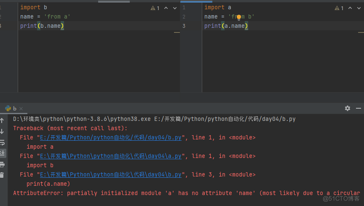Hide the Run tool window
Screen dimensions: 364x206
[x=359, y=108]
